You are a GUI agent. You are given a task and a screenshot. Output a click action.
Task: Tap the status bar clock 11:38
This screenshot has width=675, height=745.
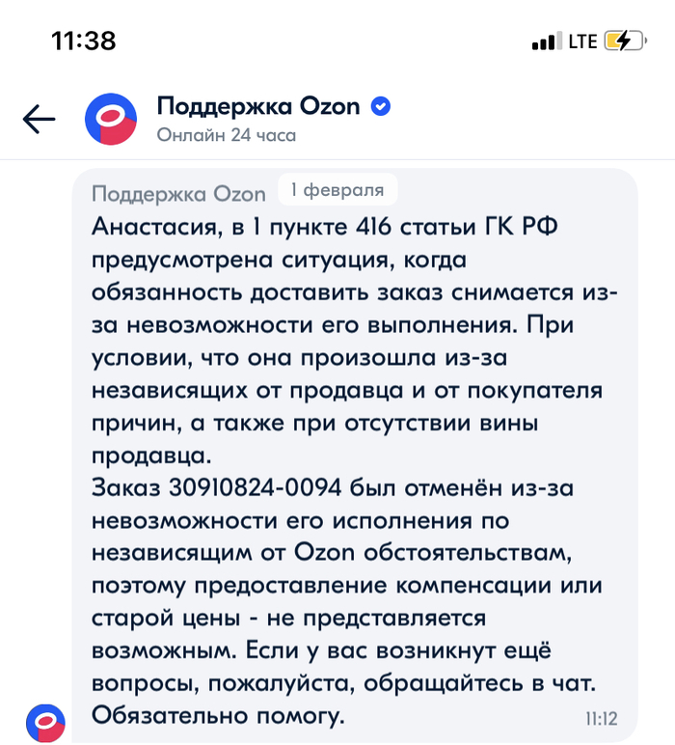[x=84, y=41]
